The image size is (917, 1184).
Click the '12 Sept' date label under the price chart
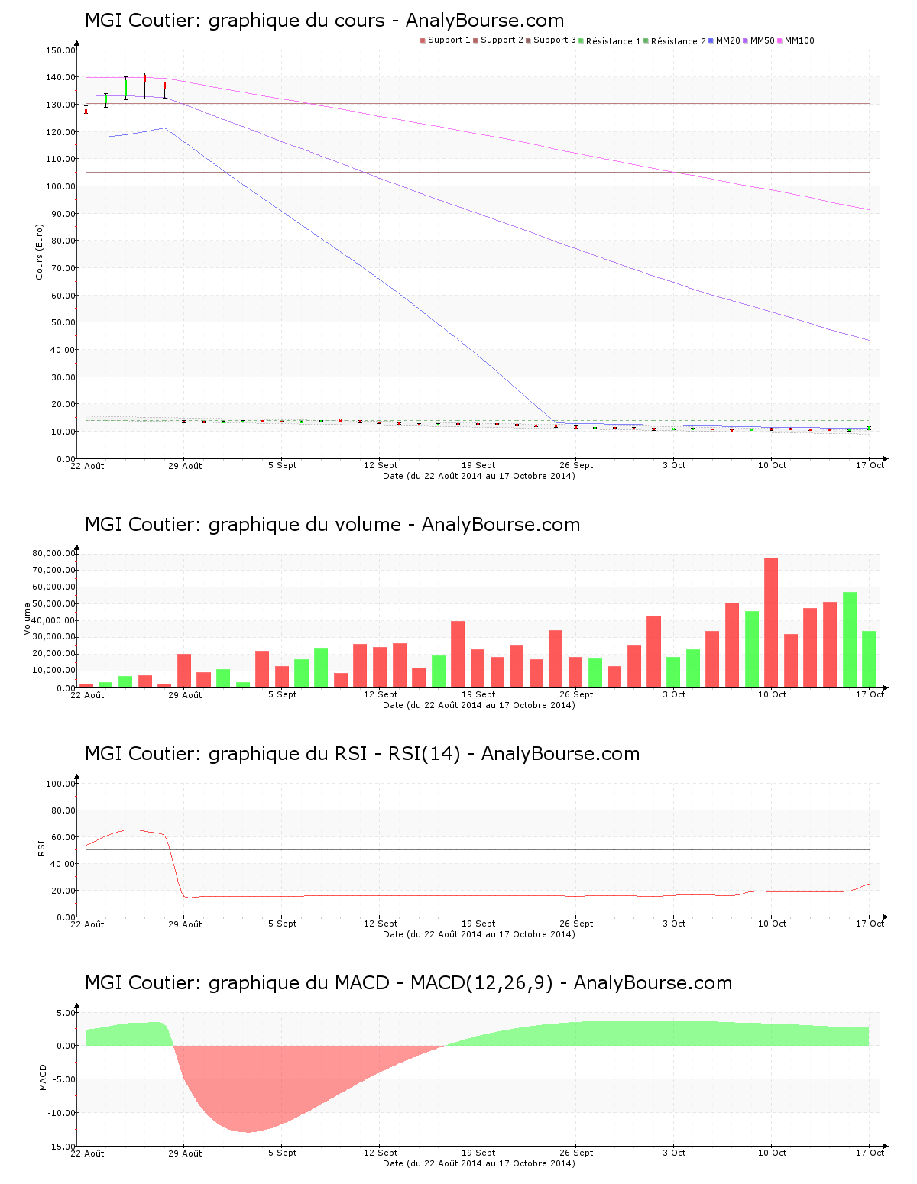pos(381,465)
